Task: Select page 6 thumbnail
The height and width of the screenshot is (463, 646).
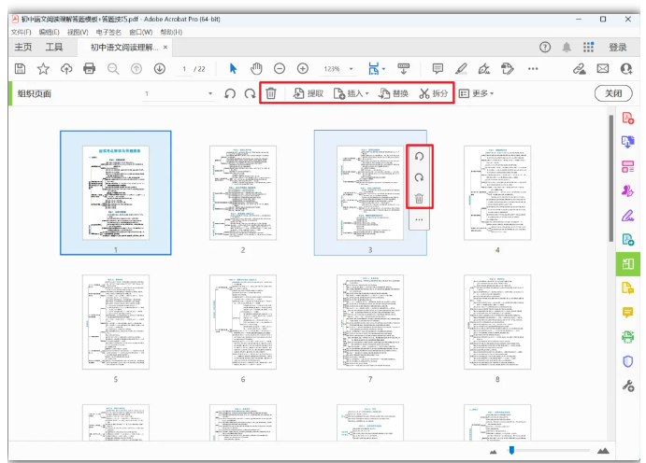Action: point(243,322)
